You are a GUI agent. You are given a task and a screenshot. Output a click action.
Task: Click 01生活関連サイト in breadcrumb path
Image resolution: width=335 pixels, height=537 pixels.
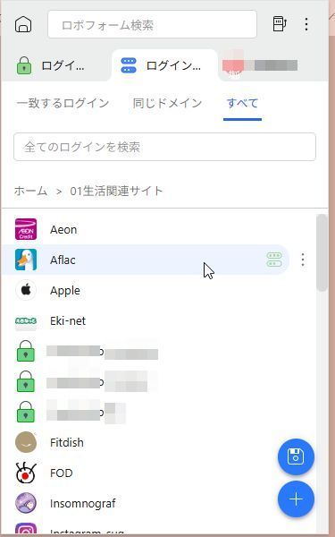(116, 191)
